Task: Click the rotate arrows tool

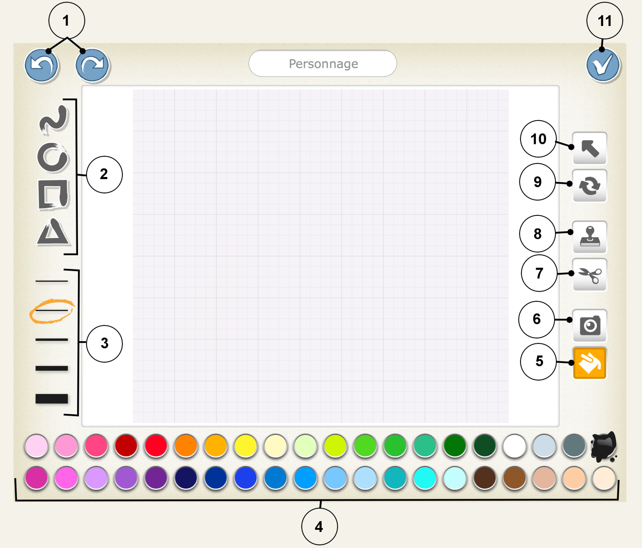Action: [x=589, y=186]
